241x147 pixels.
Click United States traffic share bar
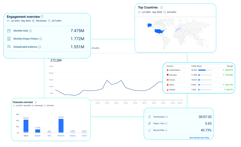[205, 70]
